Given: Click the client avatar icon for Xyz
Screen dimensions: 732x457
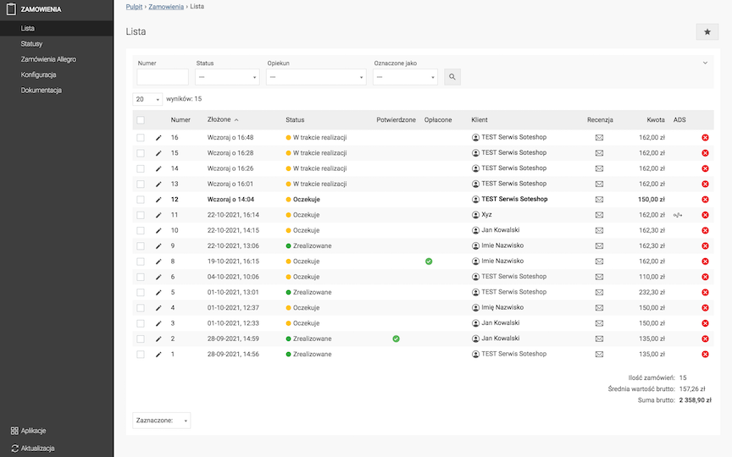Looking at the screenshot, I should (475, 215).
